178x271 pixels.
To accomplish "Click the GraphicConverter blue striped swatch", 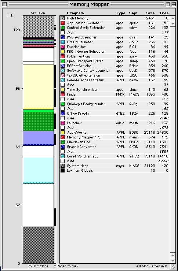I will [62, 147].
